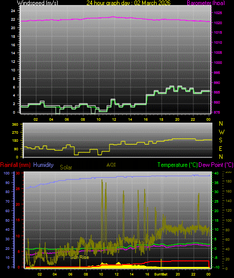Click the AQI axis value 120
Image resolution: width=234 pixels, height=278 pixels.
228,211
